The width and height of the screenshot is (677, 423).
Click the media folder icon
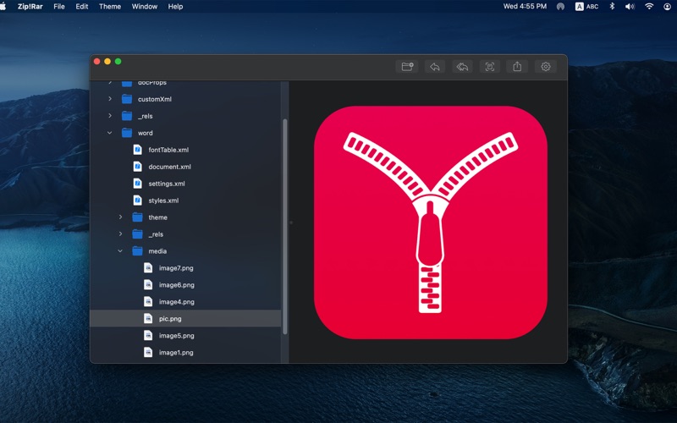(137, 250)
